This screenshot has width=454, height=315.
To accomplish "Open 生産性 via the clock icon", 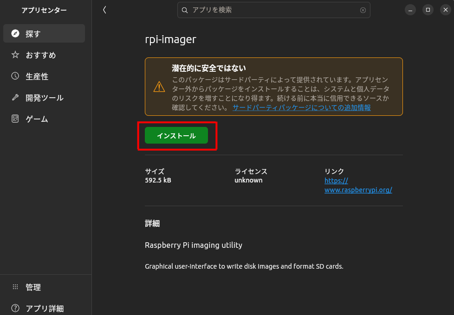I will point(15,76).
